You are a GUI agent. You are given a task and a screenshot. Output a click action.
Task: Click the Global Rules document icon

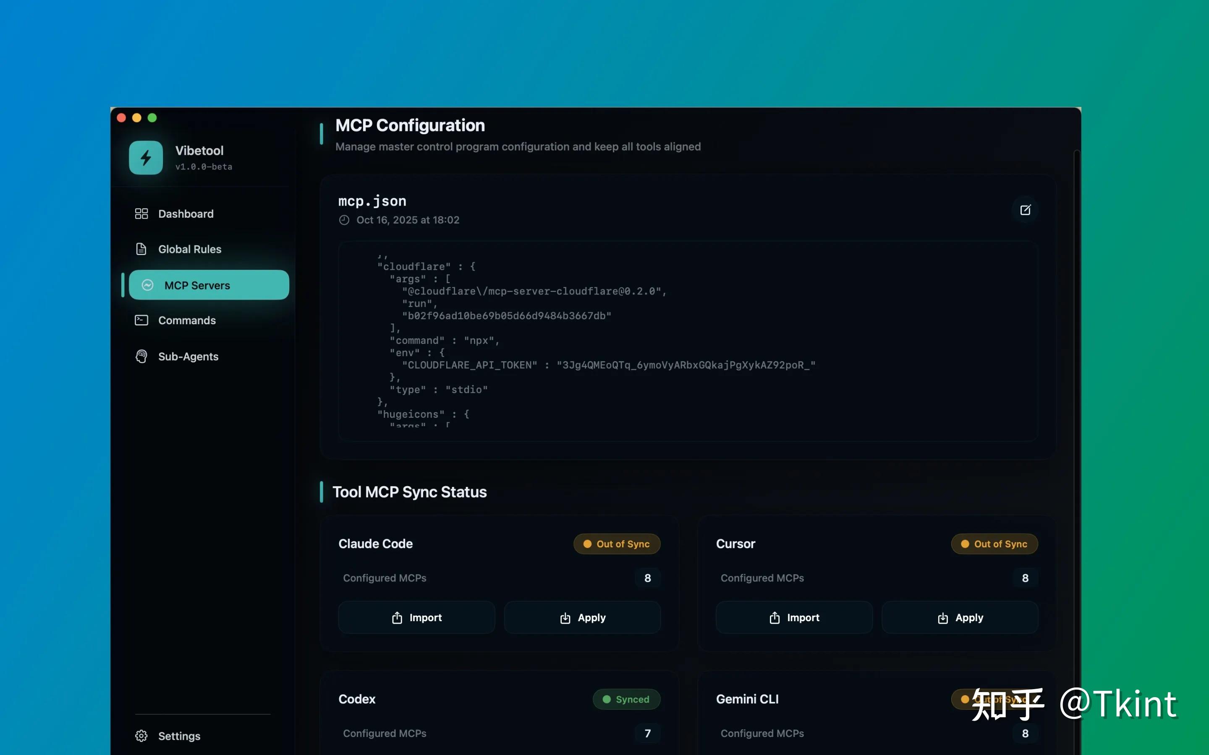pos(141,249)
